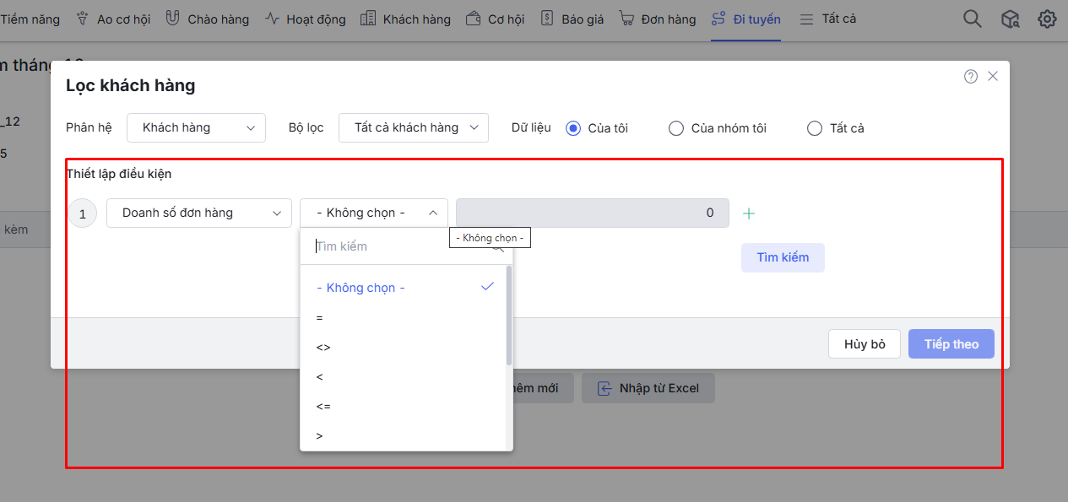Click the Tìm kiếm search field in dropdown

(397, 246)
